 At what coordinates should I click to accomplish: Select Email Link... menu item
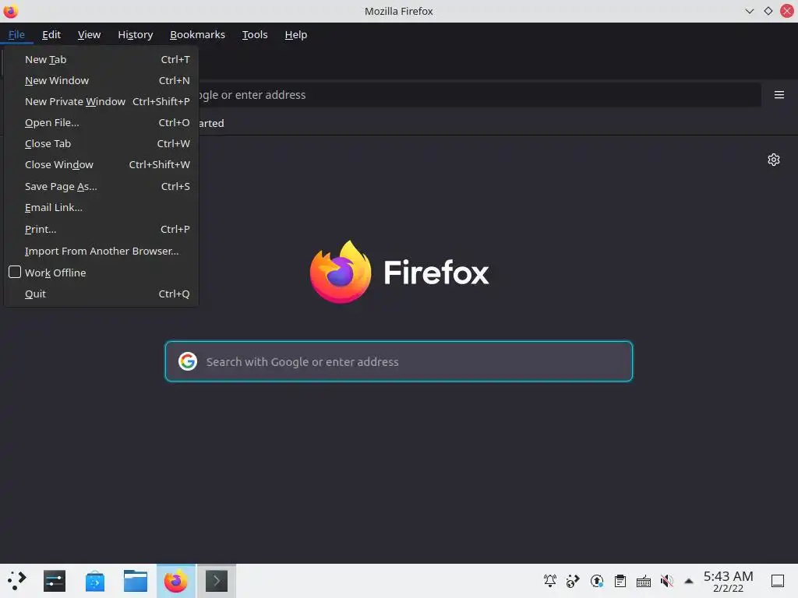(101, 207)
